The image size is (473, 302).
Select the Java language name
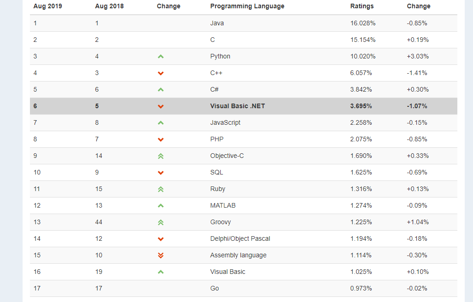point(217,23)
